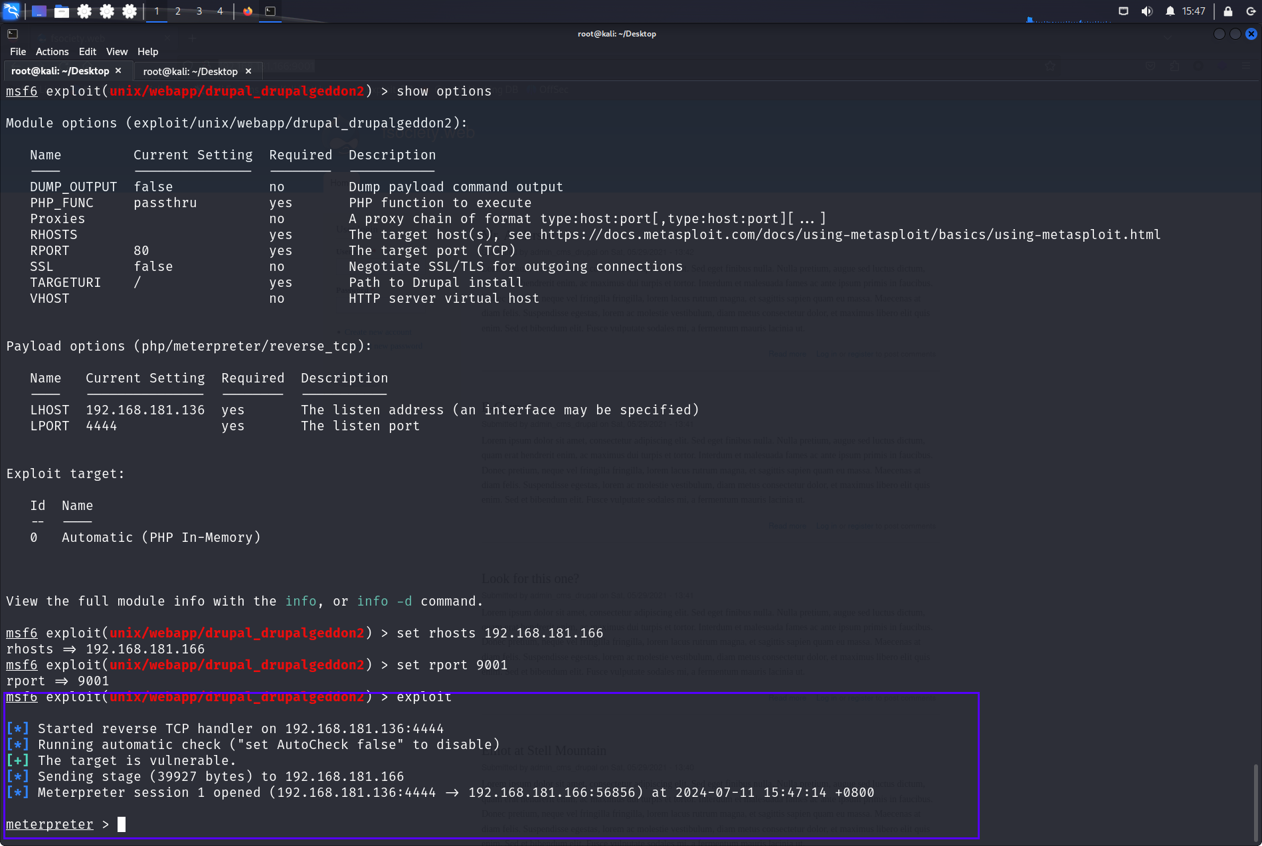Viewport: 1262px width, 846px height.
Task: Open the File menu
Action: tap(18, 52)
